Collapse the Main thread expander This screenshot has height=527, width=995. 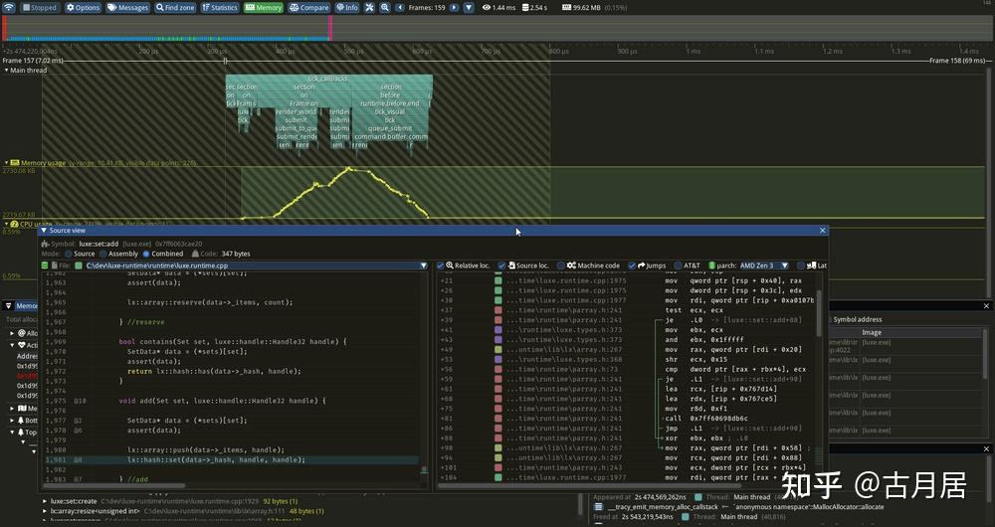point(7,71)
